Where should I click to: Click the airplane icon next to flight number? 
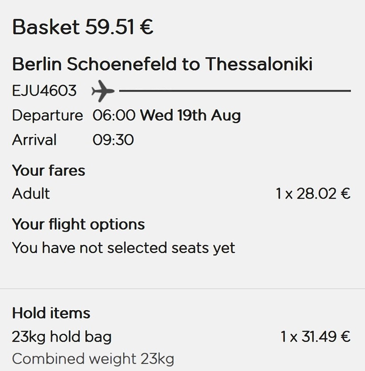pos(102,91)
